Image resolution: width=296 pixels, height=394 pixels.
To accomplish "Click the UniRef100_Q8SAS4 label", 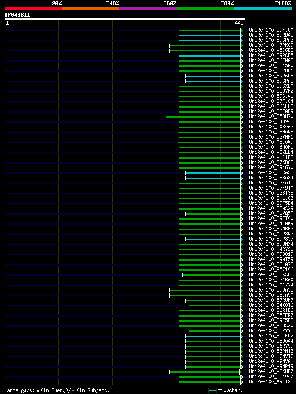I will (271, 178).
